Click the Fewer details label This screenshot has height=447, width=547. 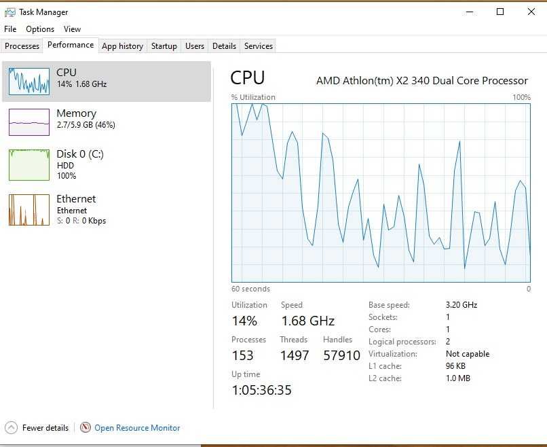coord(45,428)
